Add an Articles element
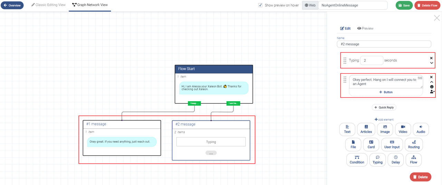This screenshot has height=185, width=442. pyautogui.click(x=366, y=129)
